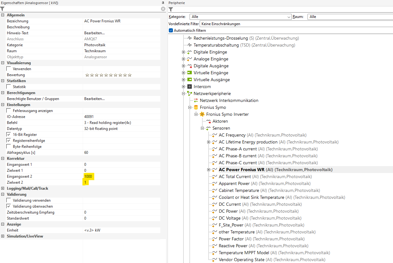
Task: Expand the AC Power Fronius WR node
Action: (x=209, y=170)
